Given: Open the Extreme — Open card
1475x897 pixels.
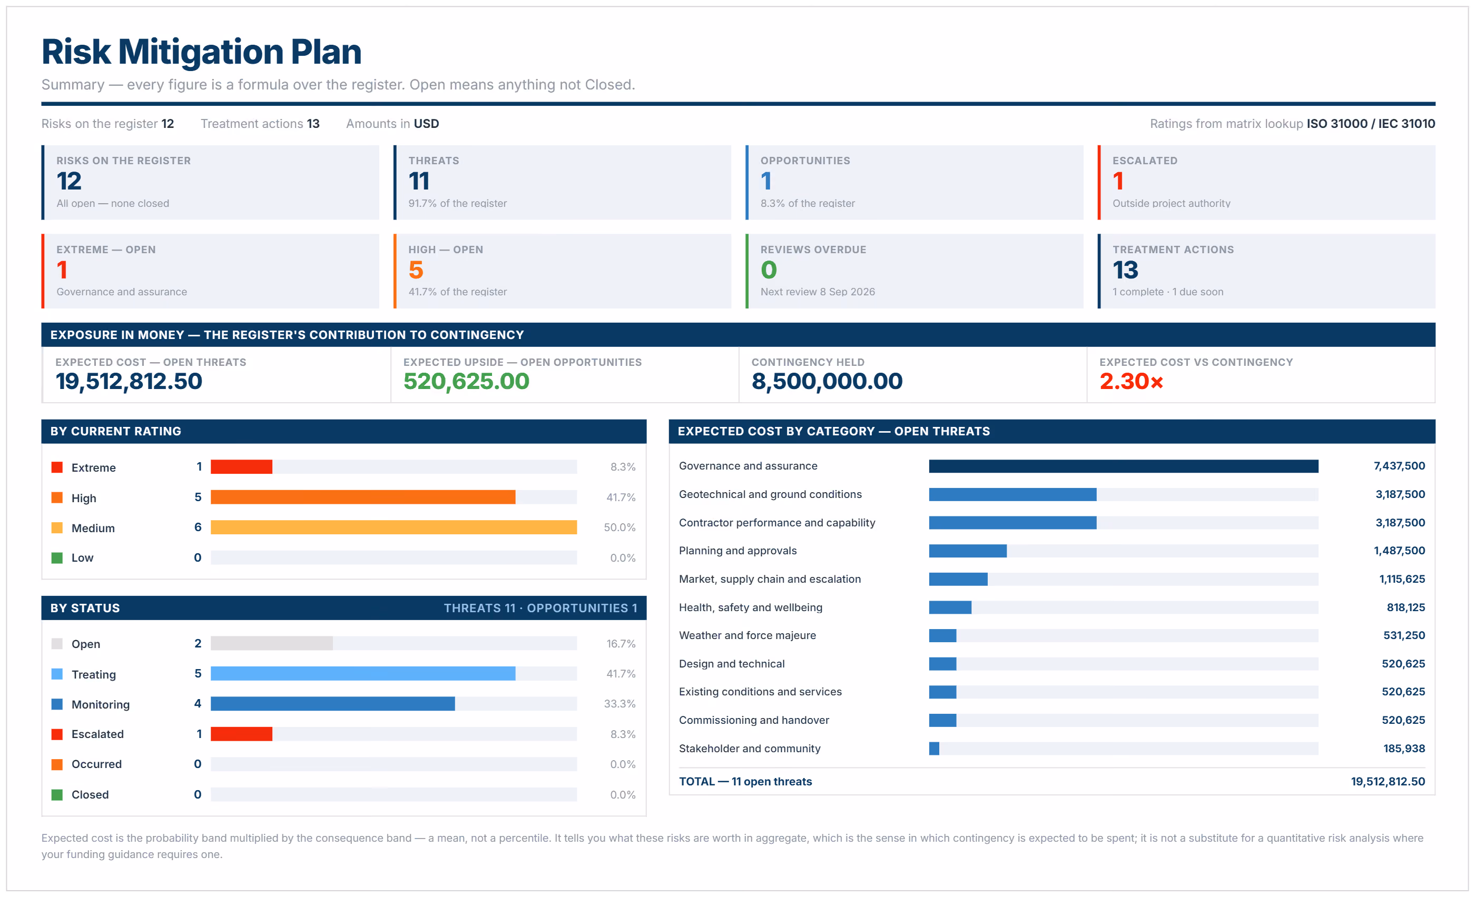Looking at the screenshot, I should click(210, 271).
